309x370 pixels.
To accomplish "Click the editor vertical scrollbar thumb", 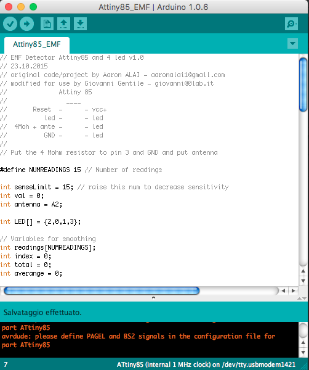I will tap(303, 84).
